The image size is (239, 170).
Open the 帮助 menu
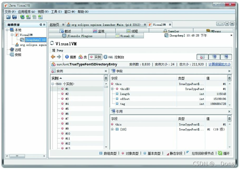[x=83, y=12]
